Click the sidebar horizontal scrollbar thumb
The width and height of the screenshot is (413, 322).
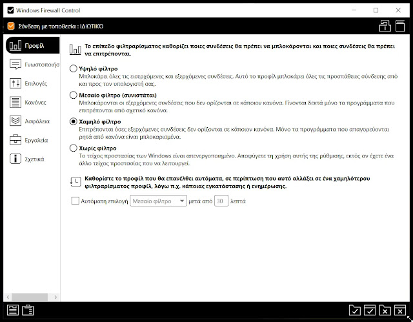coord(30,297)
